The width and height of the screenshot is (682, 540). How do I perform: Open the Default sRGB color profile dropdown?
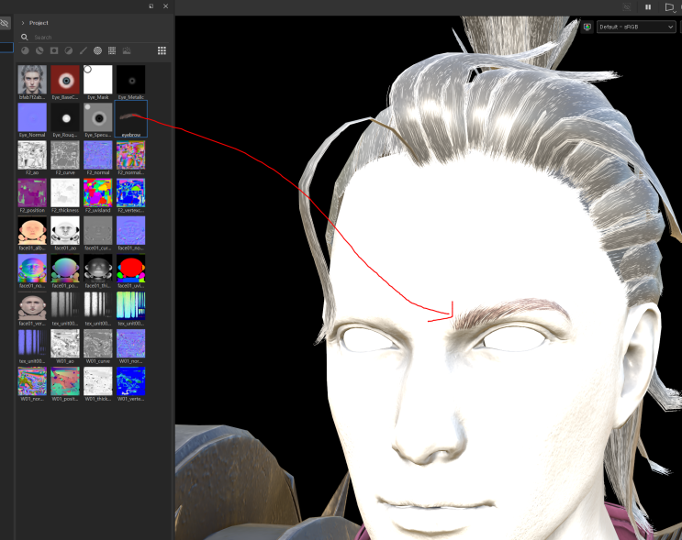click(x=636, y=27)
